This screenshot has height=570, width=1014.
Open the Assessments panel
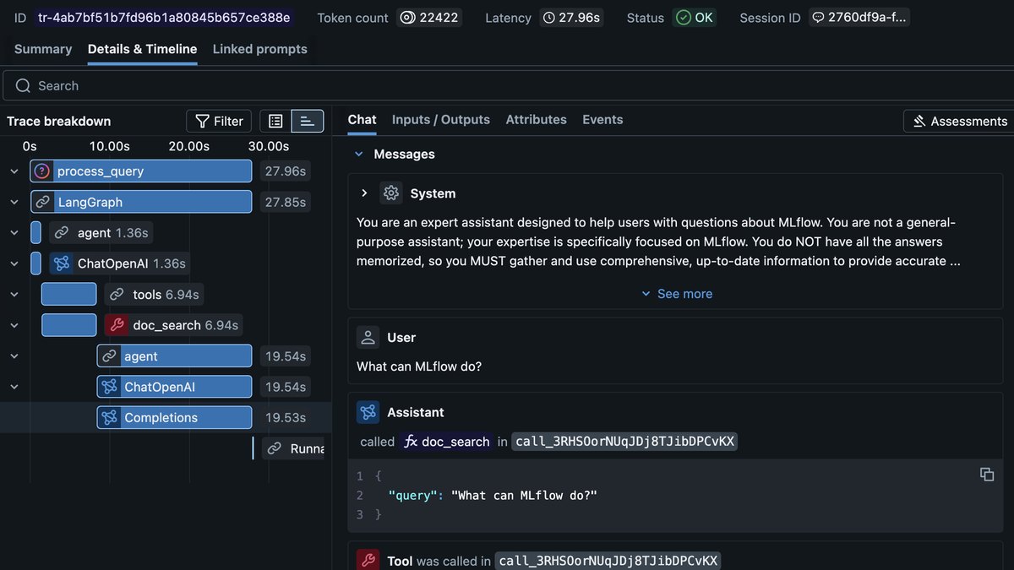[x=958, y=122]
